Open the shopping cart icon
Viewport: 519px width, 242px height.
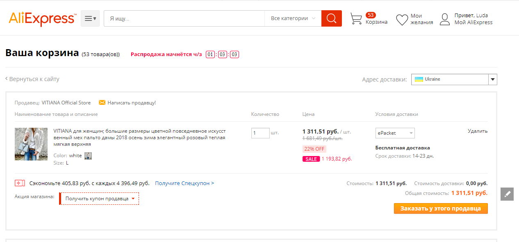coord(356,19)
